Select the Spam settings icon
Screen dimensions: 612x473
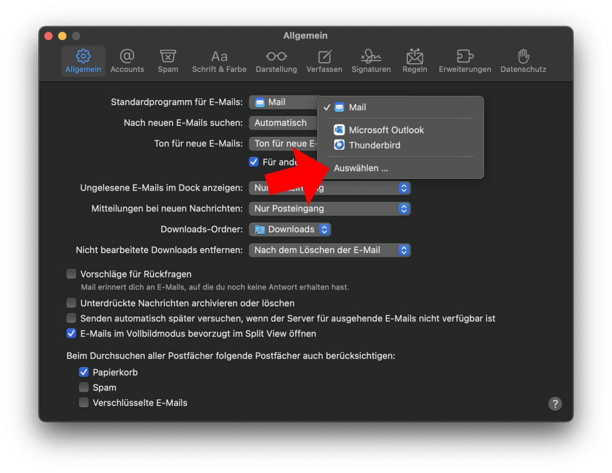[x=167, y=61]
